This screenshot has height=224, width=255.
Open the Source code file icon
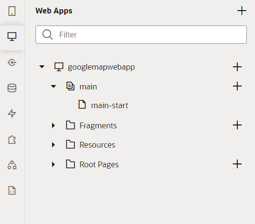point(12,190)
